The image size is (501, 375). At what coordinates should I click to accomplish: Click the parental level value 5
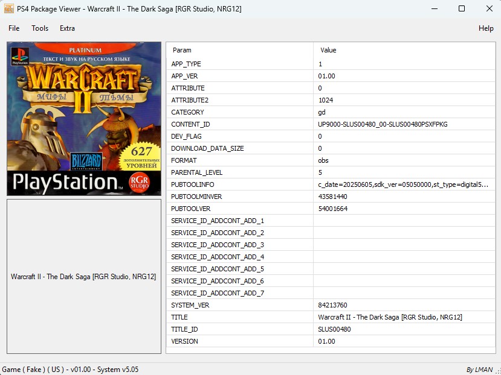coord(320,172)
